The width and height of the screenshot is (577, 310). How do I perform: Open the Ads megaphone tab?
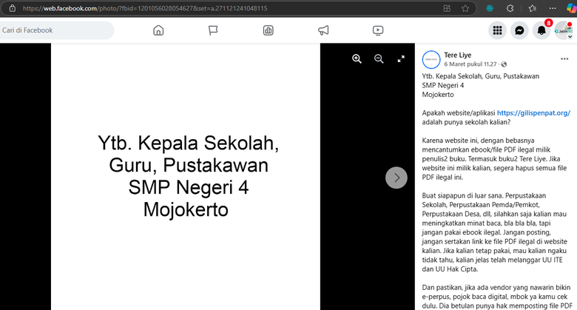tap(323, 30)
